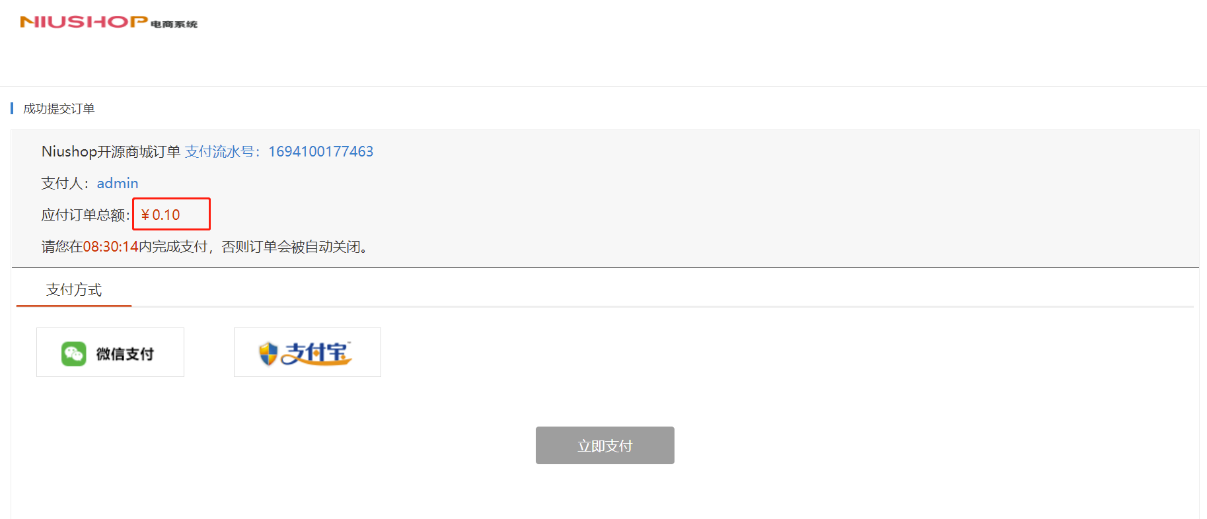Click the 内完成支付 text after the timer
Screen dimensions: 1207x519
click(x=173, y=247)
